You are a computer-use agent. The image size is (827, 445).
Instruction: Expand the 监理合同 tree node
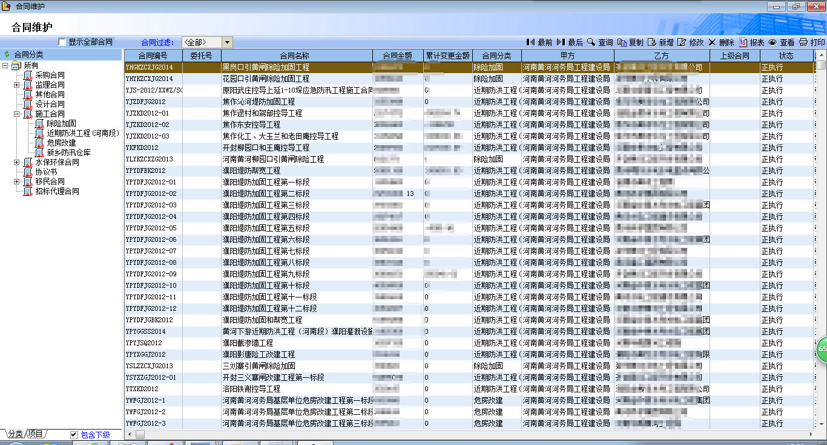click(x=17, y=85)
